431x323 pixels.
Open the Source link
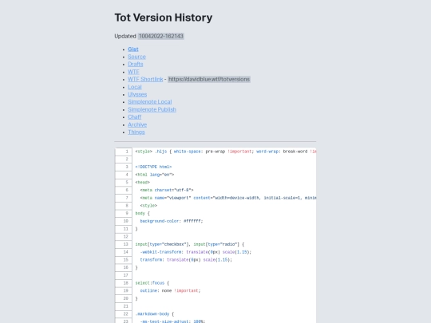click(136, 57)
